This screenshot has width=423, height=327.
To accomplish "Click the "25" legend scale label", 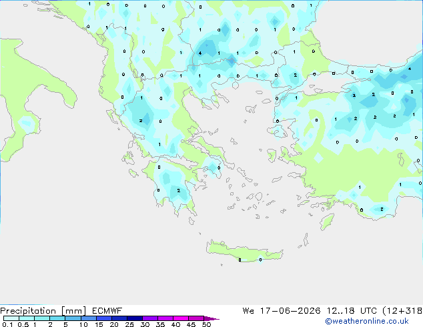I will click(129, 324).
